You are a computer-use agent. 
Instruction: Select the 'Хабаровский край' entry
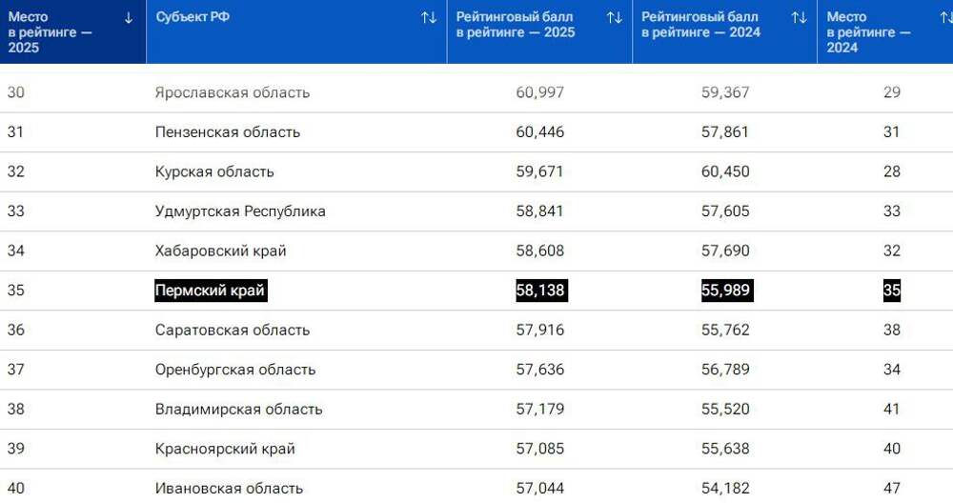coord(220,251)
